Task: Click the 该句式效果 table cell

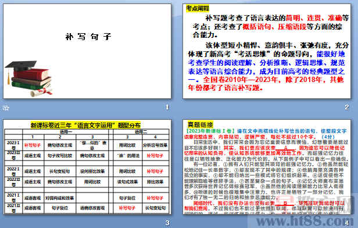Action: pos(127,182)
